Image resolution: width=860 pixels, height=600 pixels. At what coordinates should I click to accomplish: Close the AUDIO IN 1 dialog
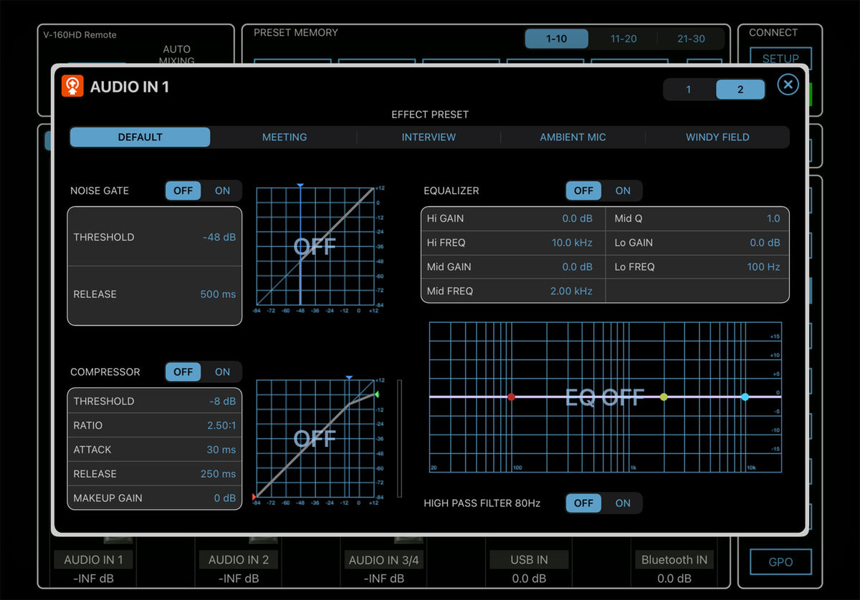point(788,84)
